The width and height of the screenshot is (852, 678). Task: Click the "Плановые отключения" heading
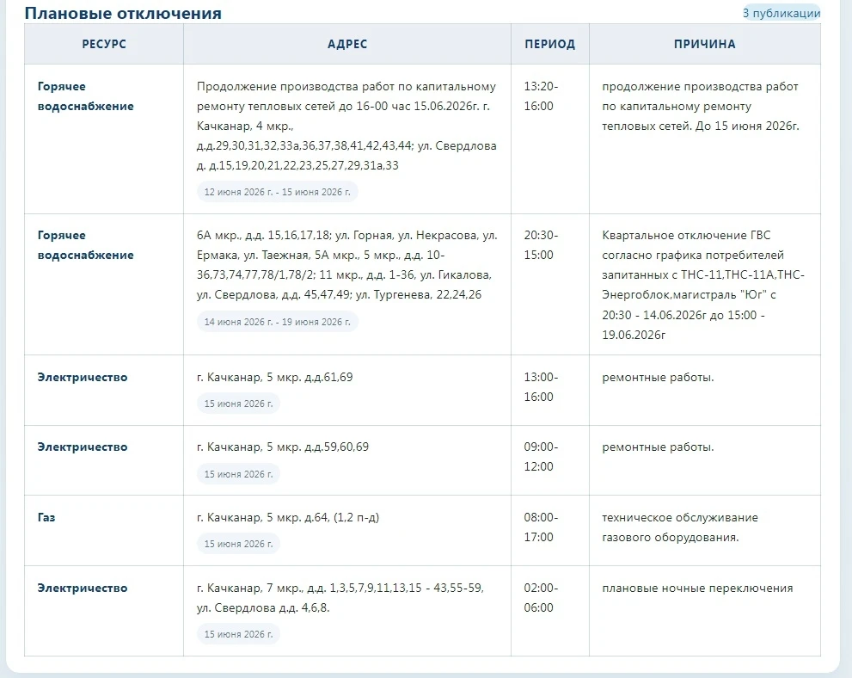tap(123, 13)
